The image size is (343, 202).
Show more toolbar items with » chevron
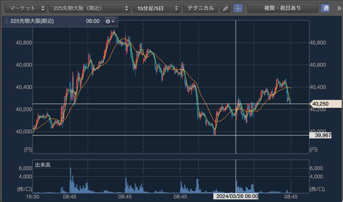click(339, 8)
